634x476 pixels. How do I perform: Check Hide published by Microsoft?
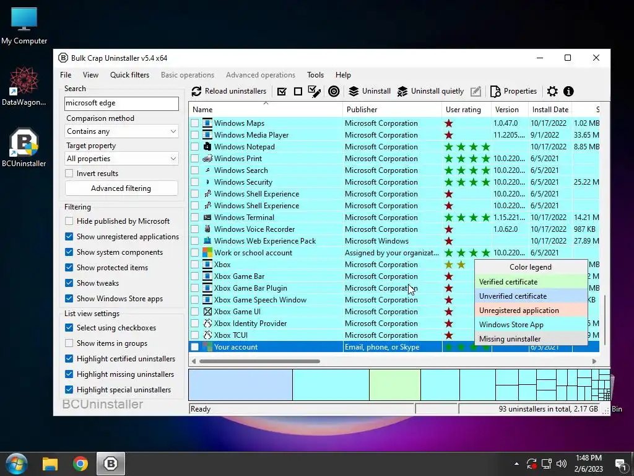(69, 221)
